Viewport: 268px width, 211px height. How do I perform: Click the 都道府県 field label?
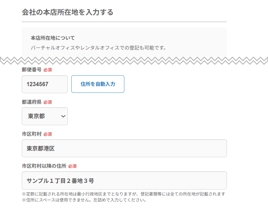pyautogui.click(x=32, y=102)
